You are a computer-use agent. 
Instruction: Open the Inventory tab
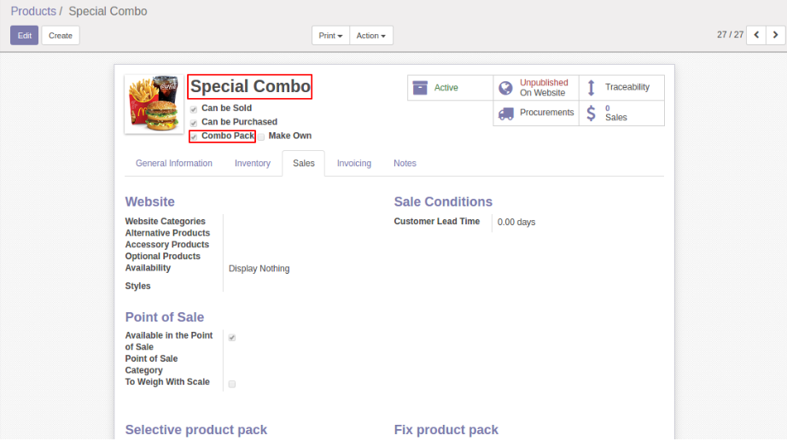(x=253, y=163)
